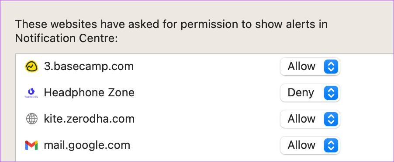
Task: Click the 'These websites have asked' description text
Action: point(171,25)
